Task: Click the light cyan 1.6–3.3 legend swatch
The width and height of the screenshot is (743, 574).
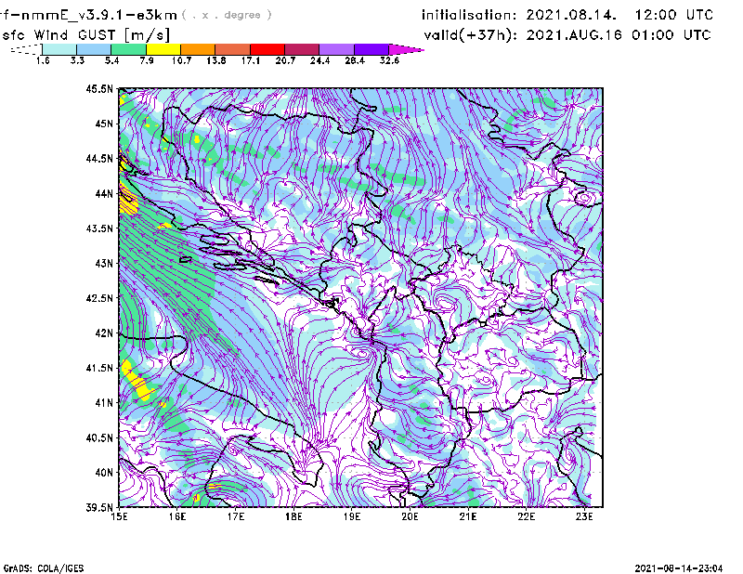Action: tap(59, 49)
